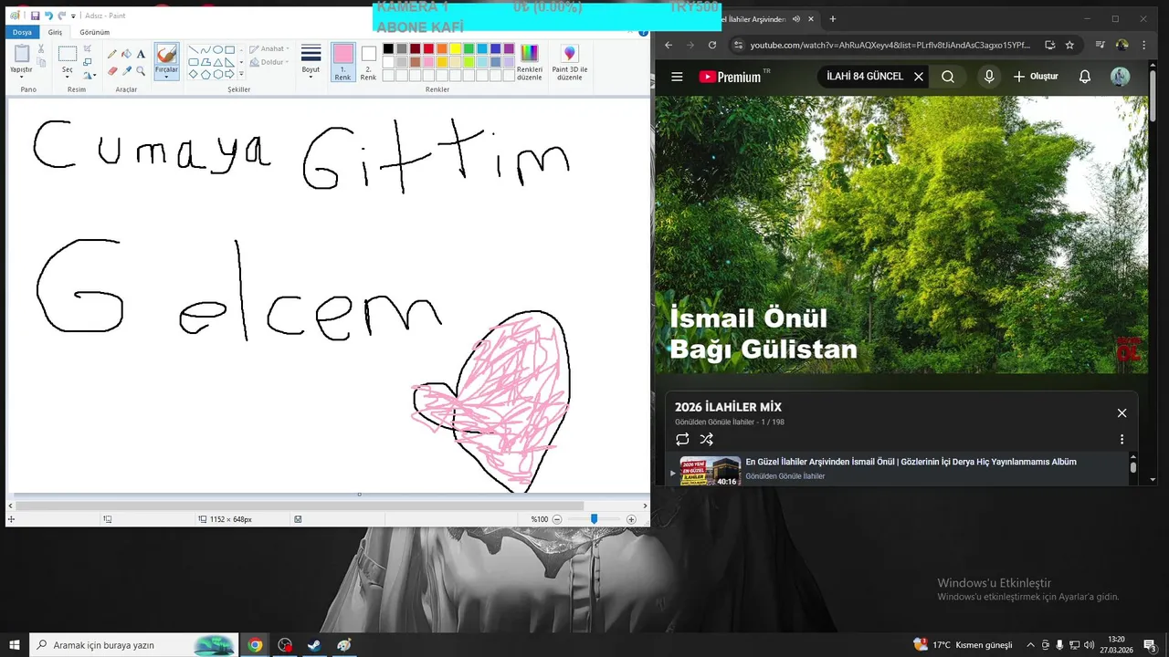1169x657 pixels.
Task: Open the Doldur fill dropdown
Action: pos(269,62)
